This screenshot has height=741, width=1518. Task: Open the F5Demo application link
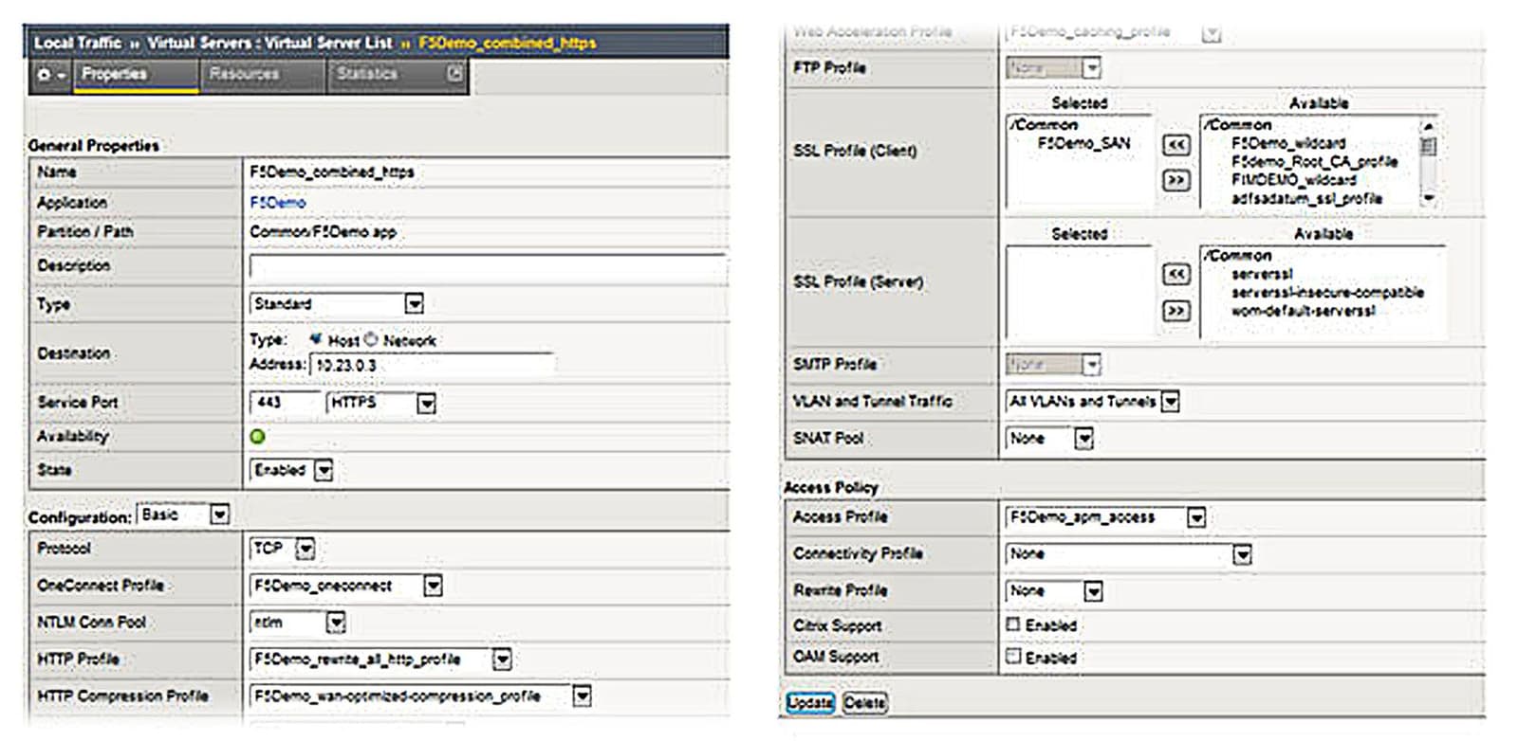pyautogui.click(x=277, y=203)
